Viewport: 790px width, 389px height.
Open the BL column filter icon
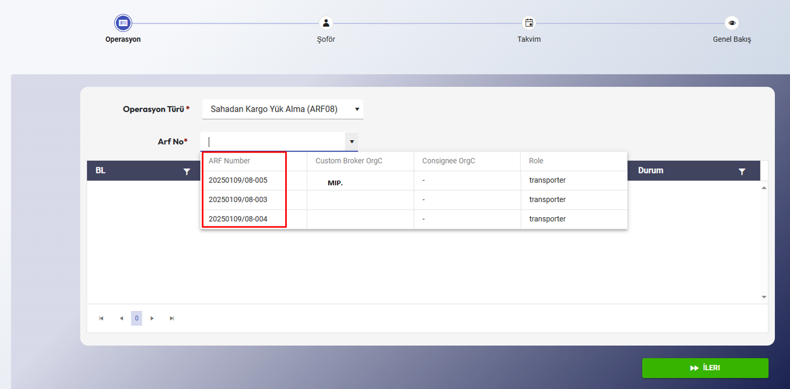(187, 172)
